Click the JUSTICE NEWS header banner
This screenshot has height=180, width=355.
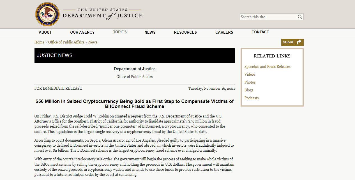(135, 56)
